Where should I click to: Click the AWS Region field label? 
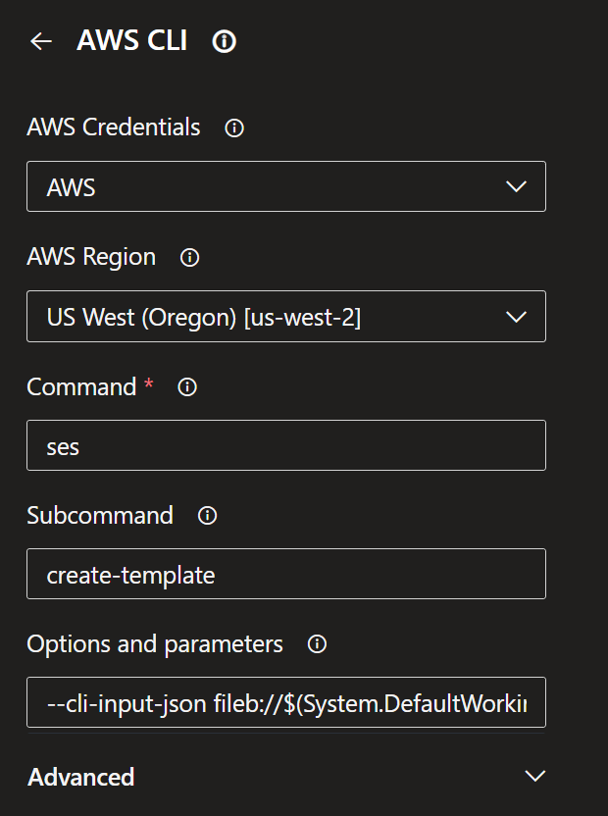pos(90,257)
